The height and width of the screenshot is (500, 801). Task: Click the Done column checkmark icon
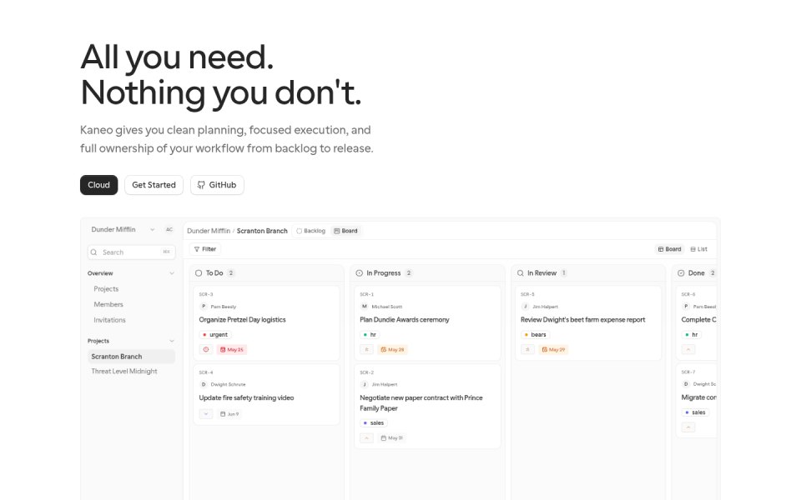click(x=681, y=273)
